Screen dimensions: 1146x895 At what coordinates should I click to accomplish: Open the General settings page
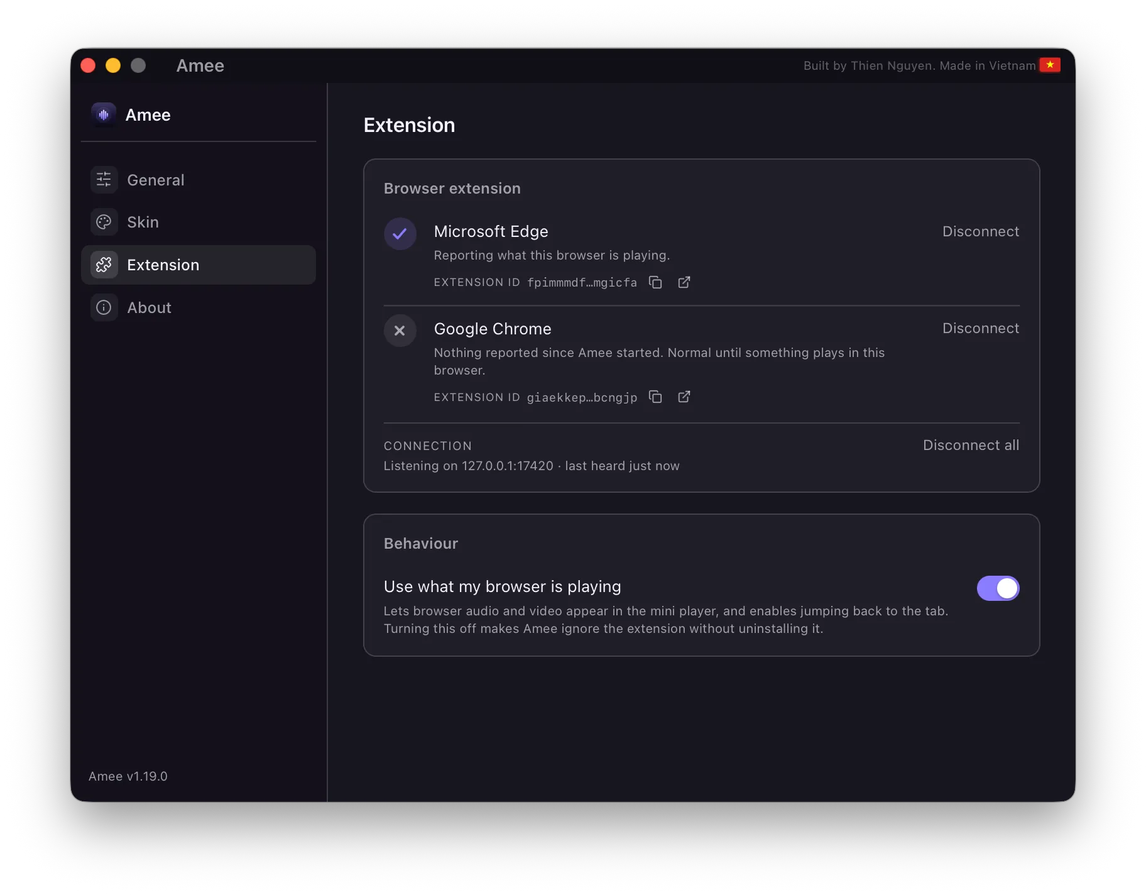tap(199, 180)
